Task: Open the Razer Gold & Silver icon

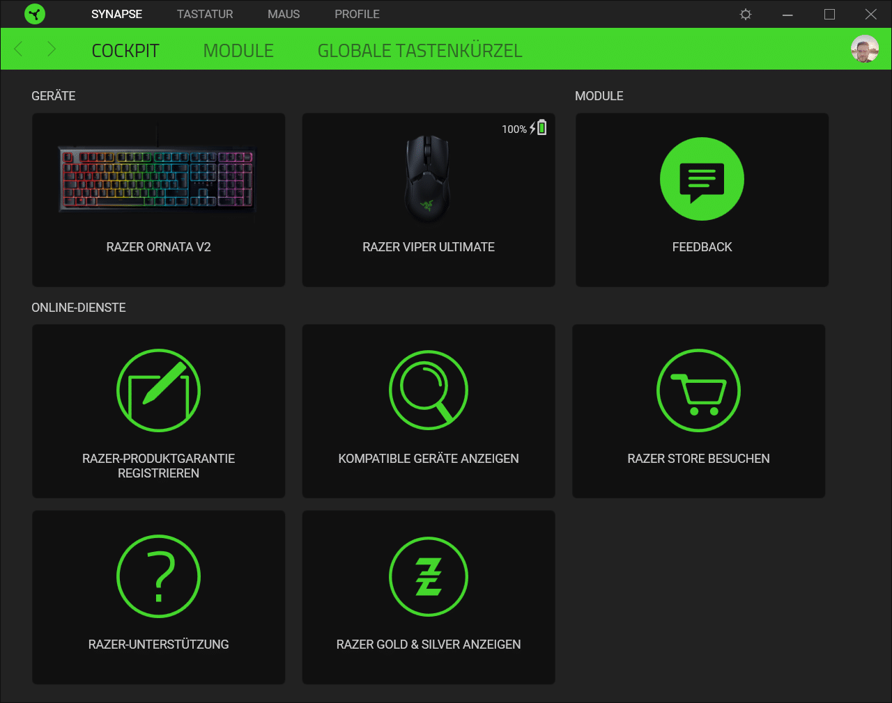Action: (x=428, y=576)
